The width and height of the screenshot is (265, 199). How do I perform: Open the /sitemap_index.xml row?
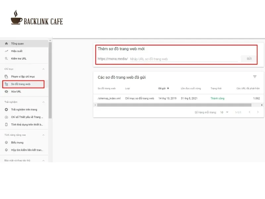click(x=179, y=98)
